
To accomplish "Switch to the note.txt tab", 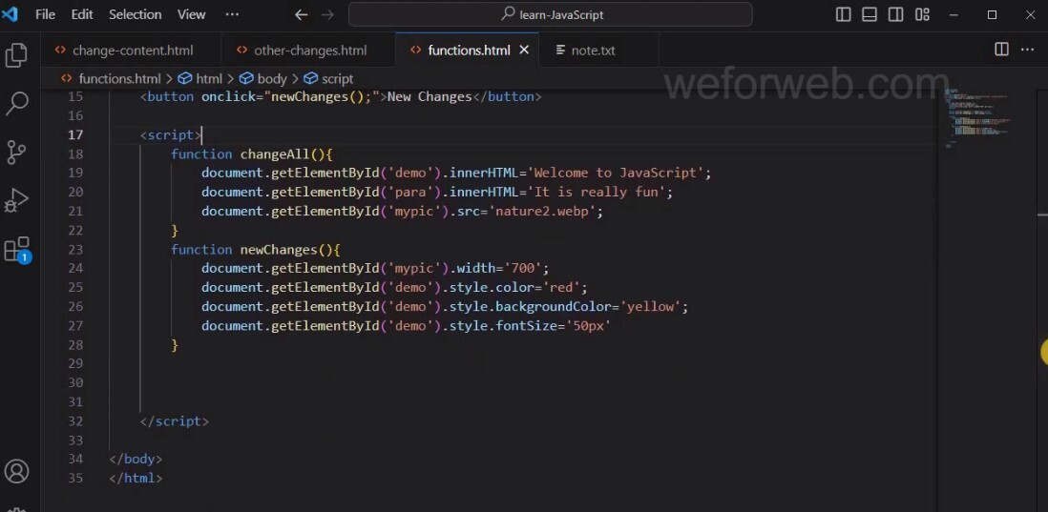I will coord(593,51).
